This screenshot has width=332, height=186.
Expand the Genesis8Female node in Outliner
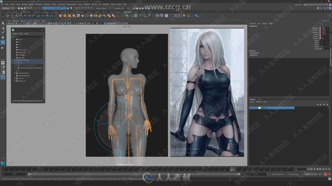[15, 60]
